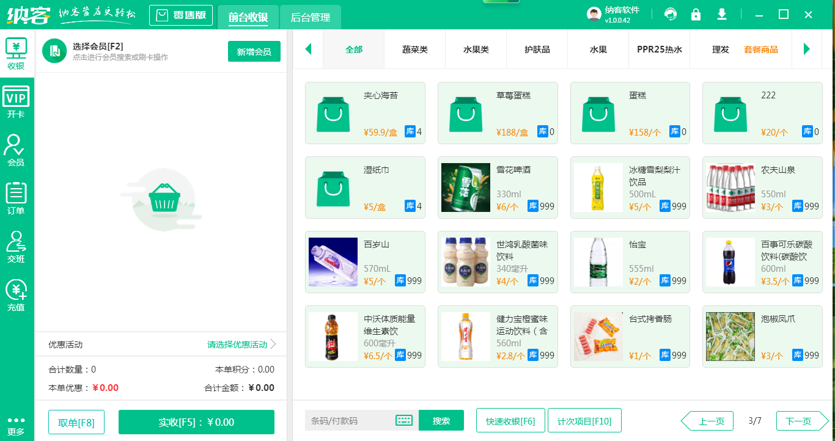Image resolution: width=835 pixels, height=441 pixels.
Task: Click the lock screen padlock icon
Action: (x=696, y=15)
